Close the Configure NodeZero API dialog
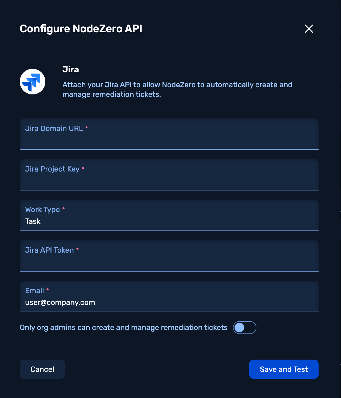This screenshot has width=341, height=398. [309, 29]
